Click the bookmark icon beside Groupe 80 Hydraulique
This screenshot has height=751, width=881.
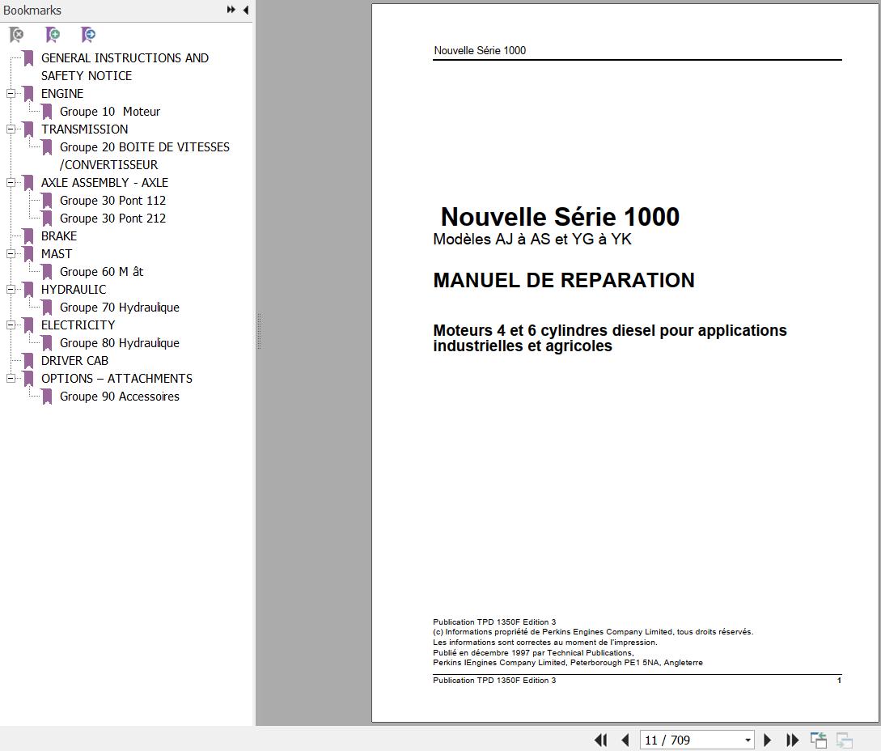pyautogui.click(x=47, y=343)
